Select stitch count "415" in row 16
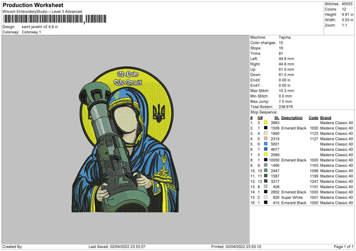356x251 pixels. 276,202
